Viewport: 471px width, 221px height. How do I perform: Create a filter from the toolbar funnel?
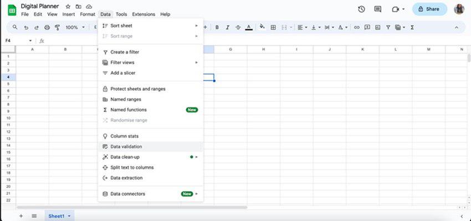tap(388, 27)
